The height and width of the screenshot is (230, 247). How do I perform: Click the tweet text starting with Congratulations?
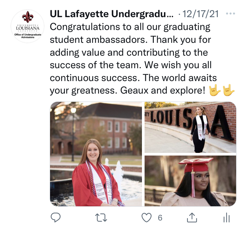tap(133, 59)
